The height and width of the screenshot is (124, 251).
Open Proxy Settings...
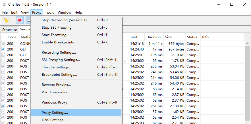pos(76,112)
